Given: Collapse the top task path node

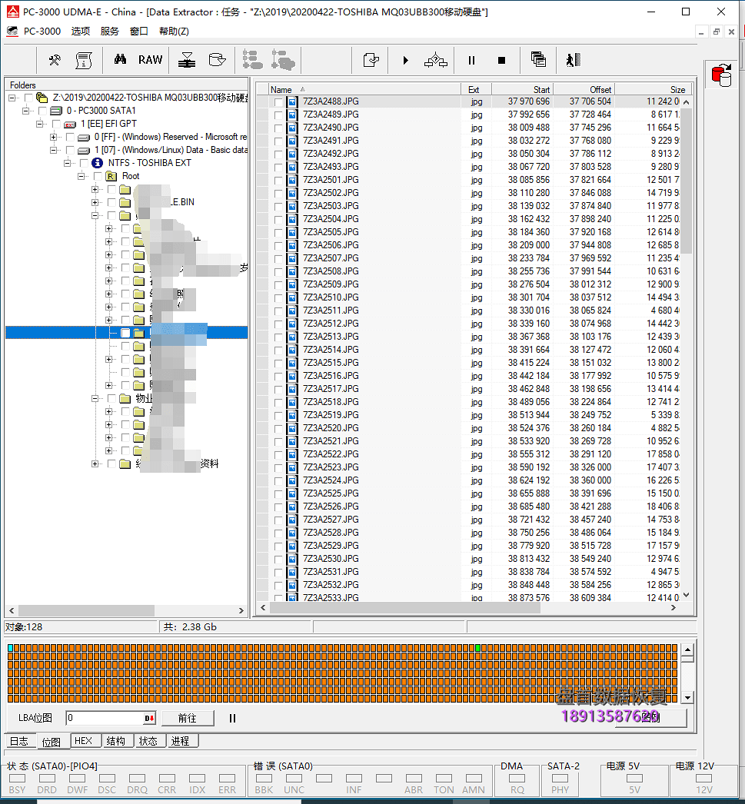Looking at the screenshot, I should (12, 98).
